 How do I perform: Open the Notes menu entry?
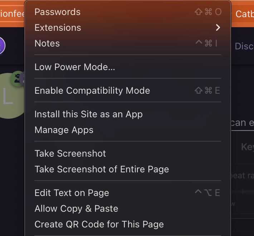(47, 43)
